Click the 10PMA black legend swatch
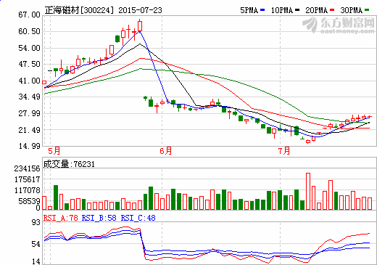 (x=297, y=10)
